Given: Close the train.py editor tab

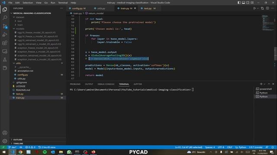Looking at the screenshot, I should (135, 8).
